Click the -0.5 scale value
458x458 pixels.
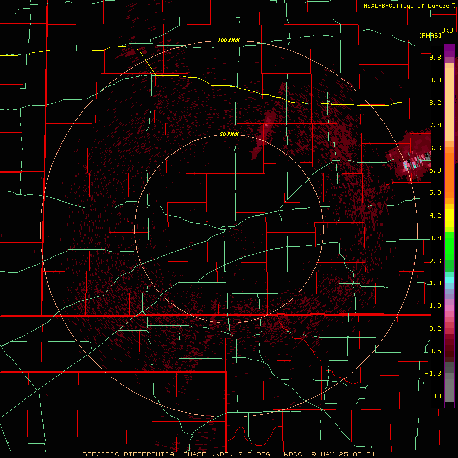coord(434,351)
